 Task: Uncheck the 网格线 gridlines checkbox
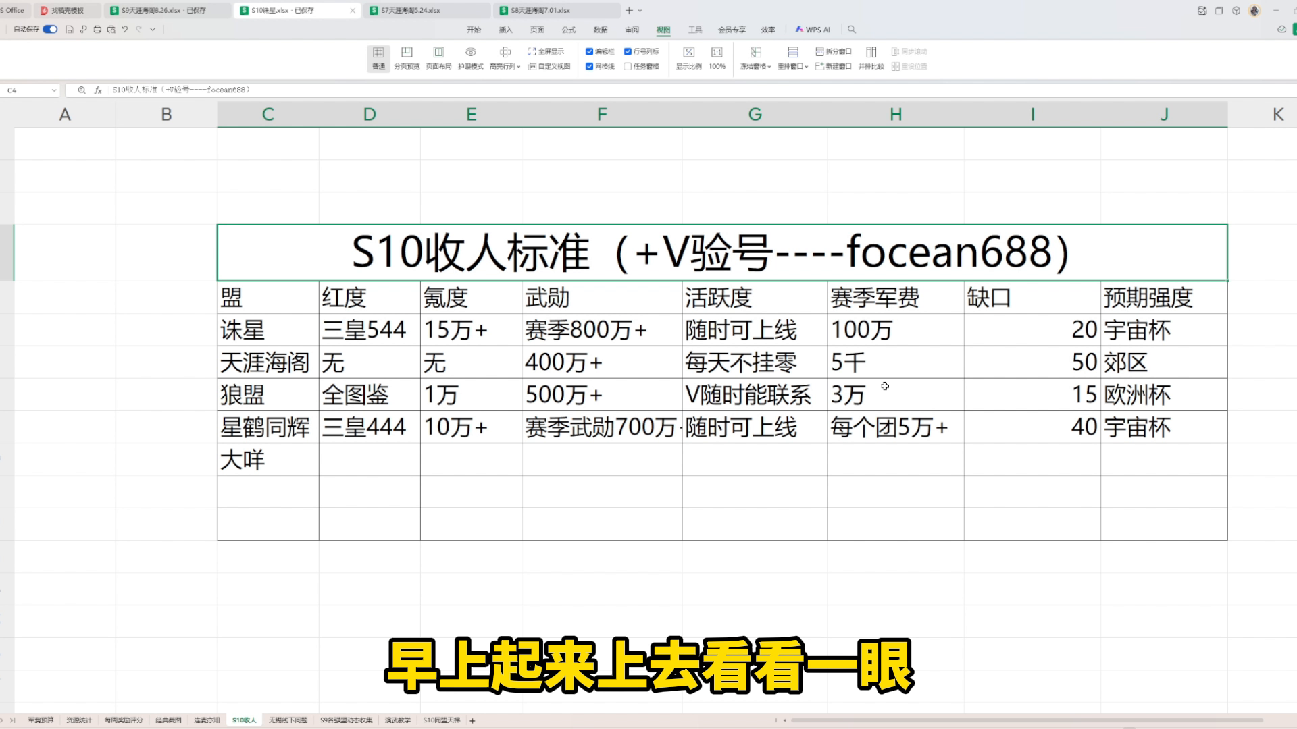tap(590, 66)
